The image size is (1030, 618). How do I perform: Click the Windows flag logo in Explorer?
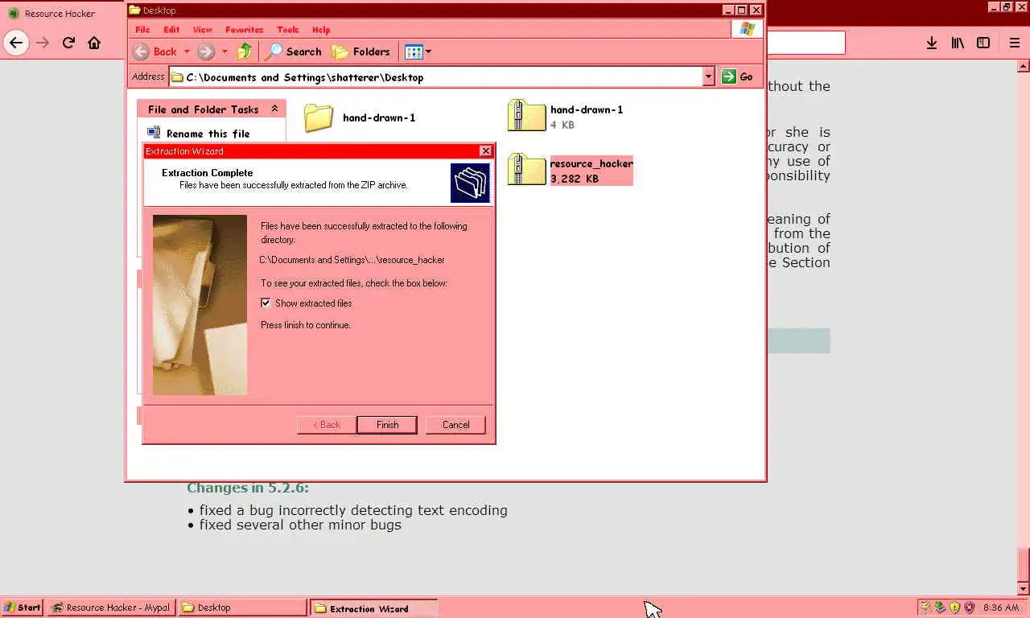click(x=748, y=29)
